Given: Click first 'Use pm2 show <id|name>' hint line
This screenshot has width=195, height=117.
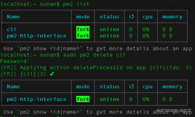Looking at the screenshot, I should [98, 48].
